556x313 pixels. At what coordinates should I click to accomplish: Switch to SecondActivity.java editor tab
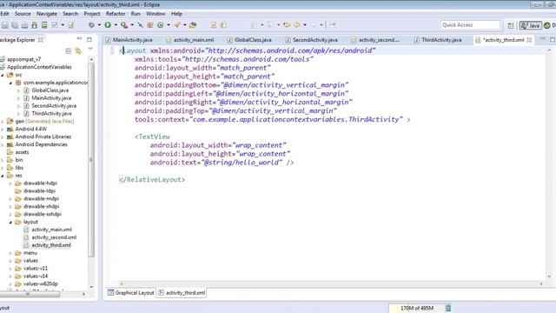[312, 40]
